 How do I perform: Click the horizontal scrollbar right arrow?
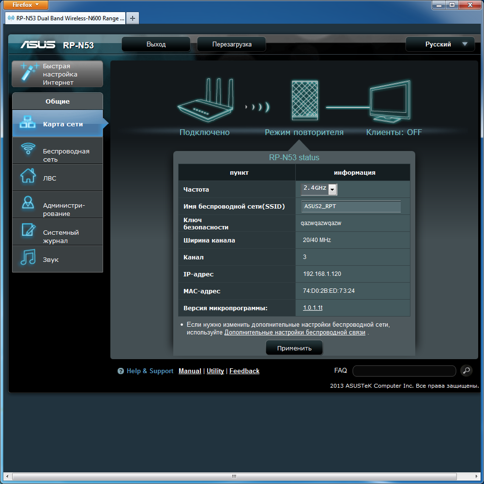477,476
